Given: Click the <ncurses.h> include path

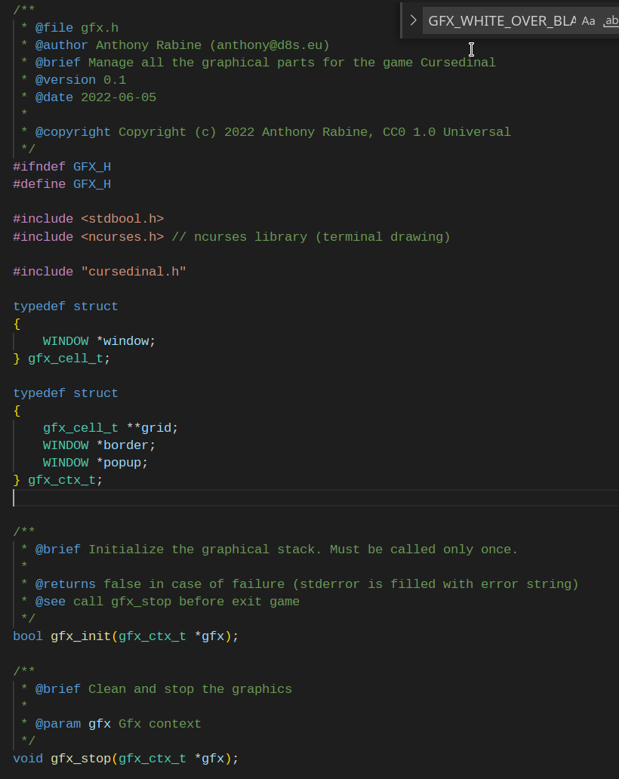Looking at the screenshot, I should pyautogui.click(x=122, y=237).
